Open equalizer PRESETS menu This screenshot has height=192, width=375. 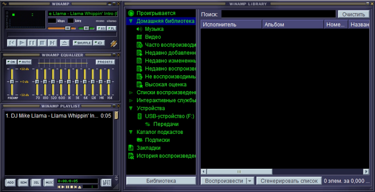pos(105,62)
